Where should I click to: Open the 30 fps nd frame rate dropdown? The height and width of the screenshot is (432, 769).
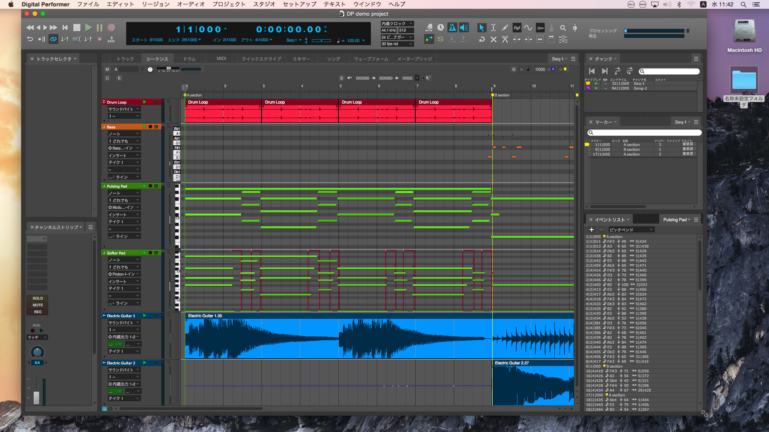(x=397, y=44)
